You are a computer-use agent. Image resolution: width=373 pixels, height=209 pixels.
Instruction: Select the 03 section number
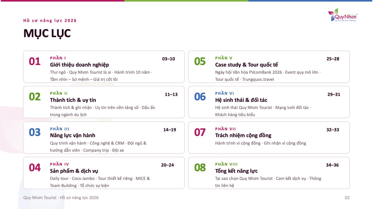[x=35, y=132]
